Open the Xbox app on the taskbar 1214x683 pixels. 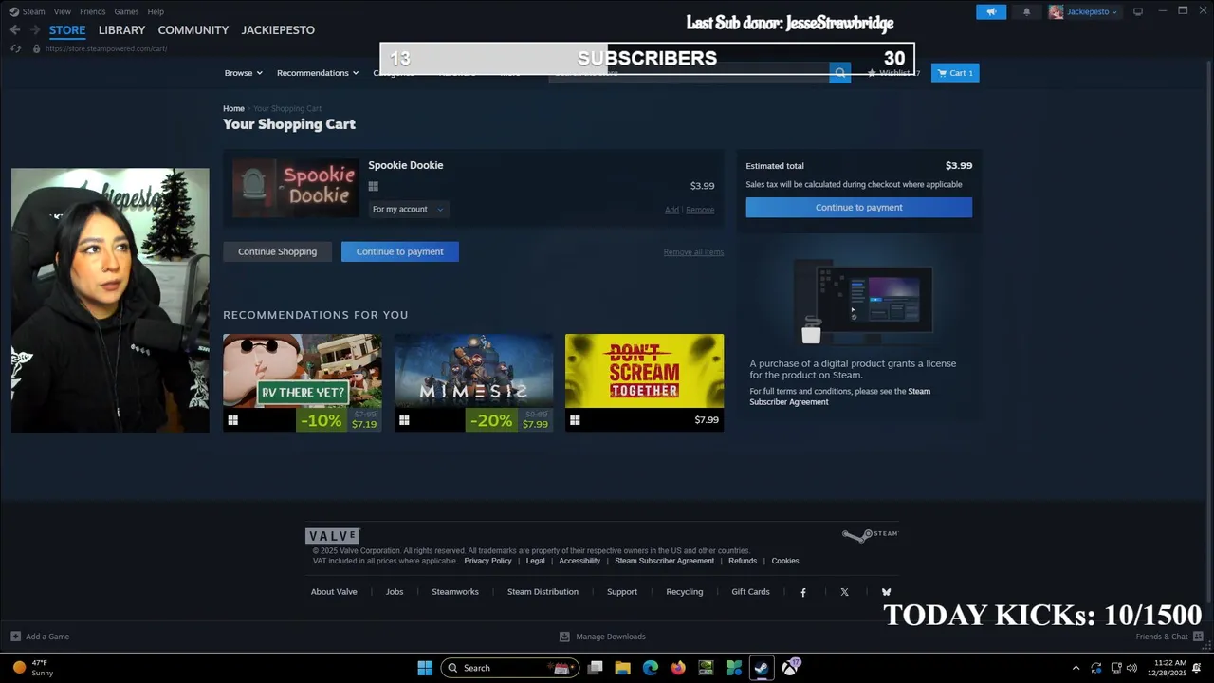pyautogui.click(x=790, y=668)
